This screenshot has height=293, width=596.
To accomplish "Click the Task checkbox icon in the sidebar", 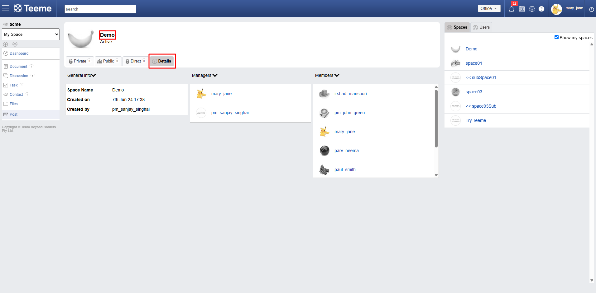I will point(6,85).
